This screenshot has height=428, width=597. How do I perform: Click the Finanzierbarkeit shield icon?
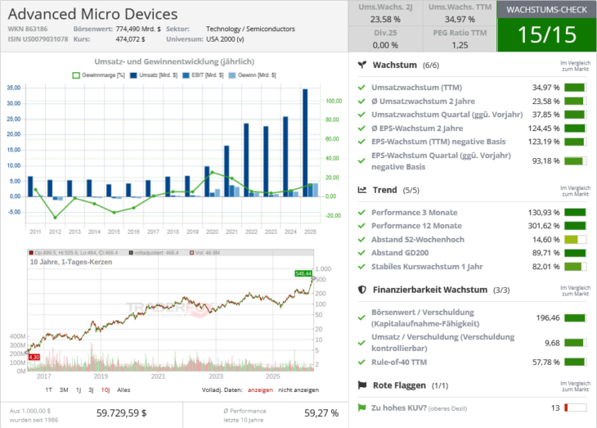362,290
